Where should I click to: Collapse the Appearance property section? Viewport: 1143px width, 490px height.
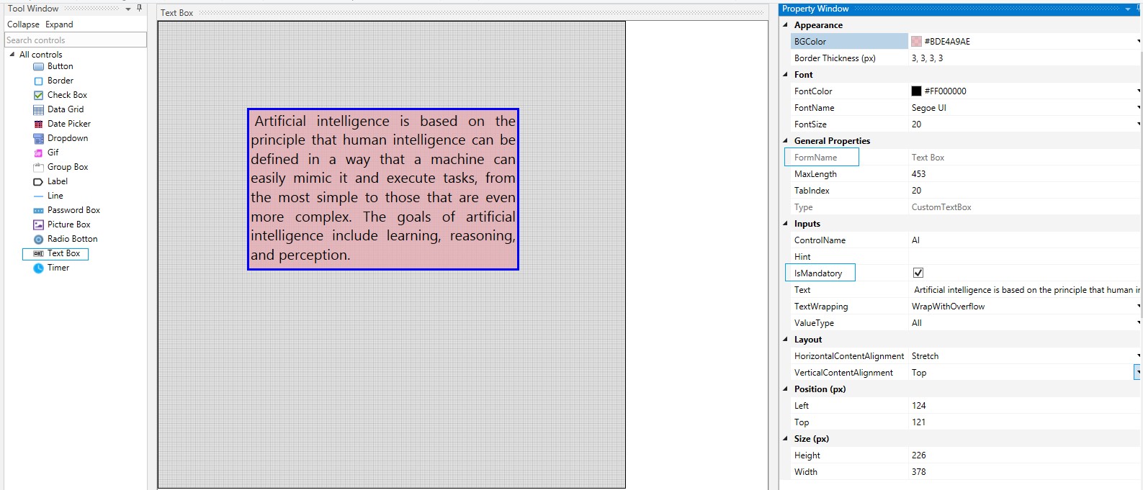(x=785, y=25)
